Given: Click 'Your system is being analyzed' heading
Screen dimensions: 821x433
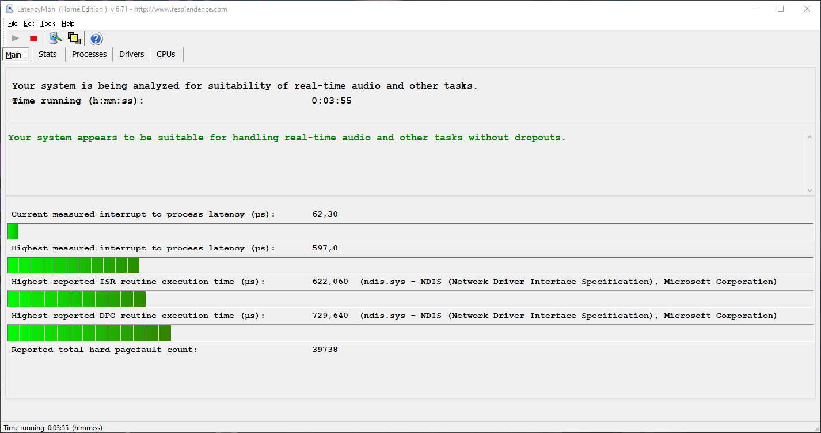Looking at the screenshot, I should (x=245, y=86).
